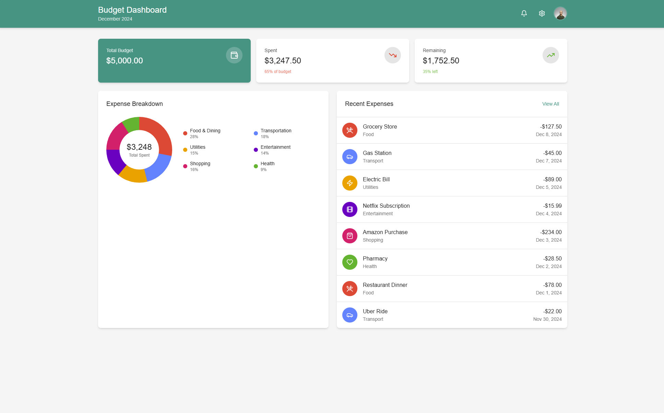The height and width of the screenshot is (413, 664).
Task: Open the notifications bell icon
Action: pos(524,13)
